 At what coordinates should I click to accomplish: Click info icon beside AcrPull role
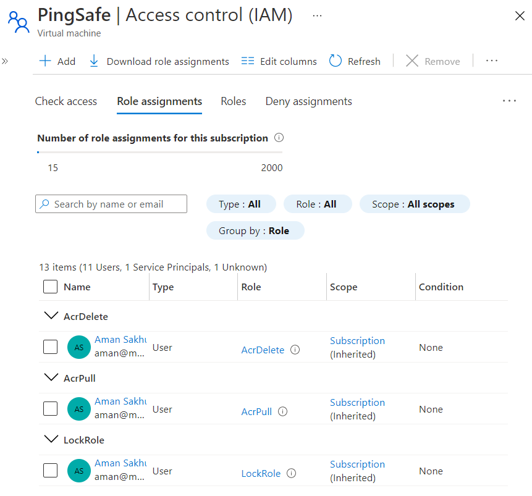point(282,411)
